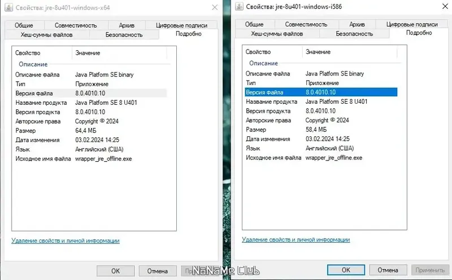The height and width of the screenshot is (280, 452).
Task: Click Свойство column header in x64 window
Action: 42,53
